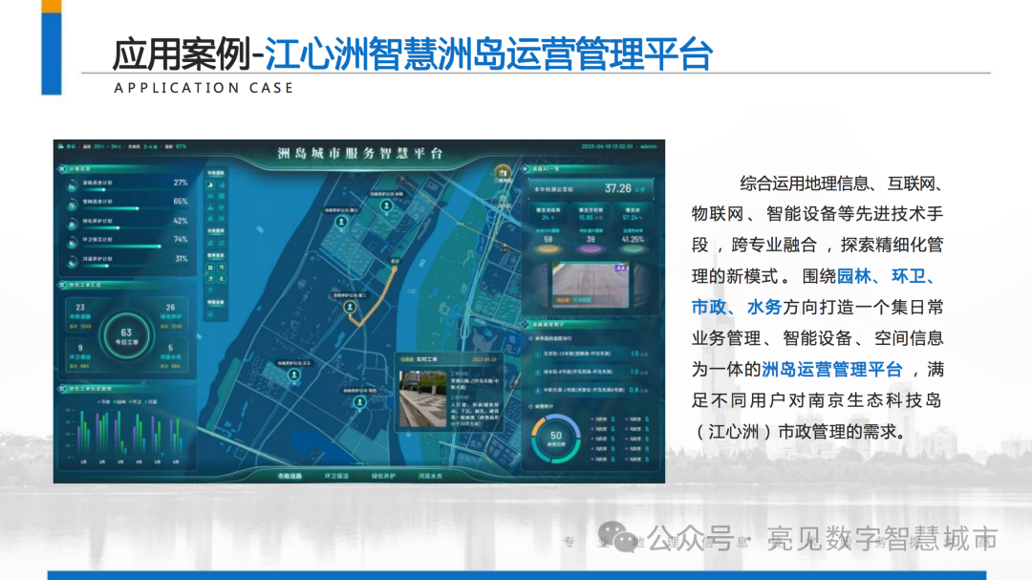Open the admin user menu
The height and width of the screenshot is (580, 1032).
click(648, 147)
